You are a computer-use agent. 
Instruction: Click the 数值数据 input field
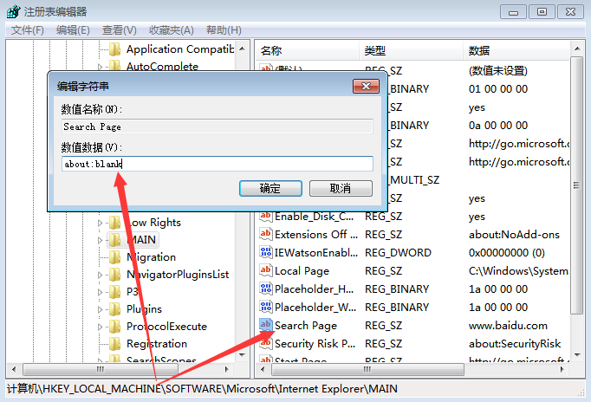click(x=217, y=164)
